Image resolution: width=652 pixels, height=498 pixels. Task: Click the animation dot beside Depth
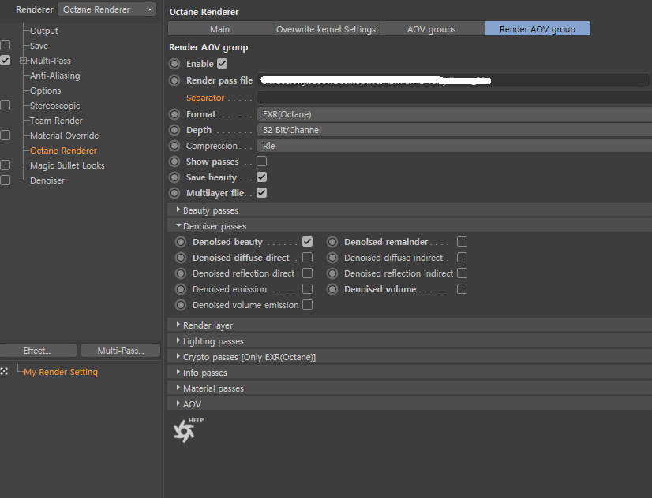[174, 130]
